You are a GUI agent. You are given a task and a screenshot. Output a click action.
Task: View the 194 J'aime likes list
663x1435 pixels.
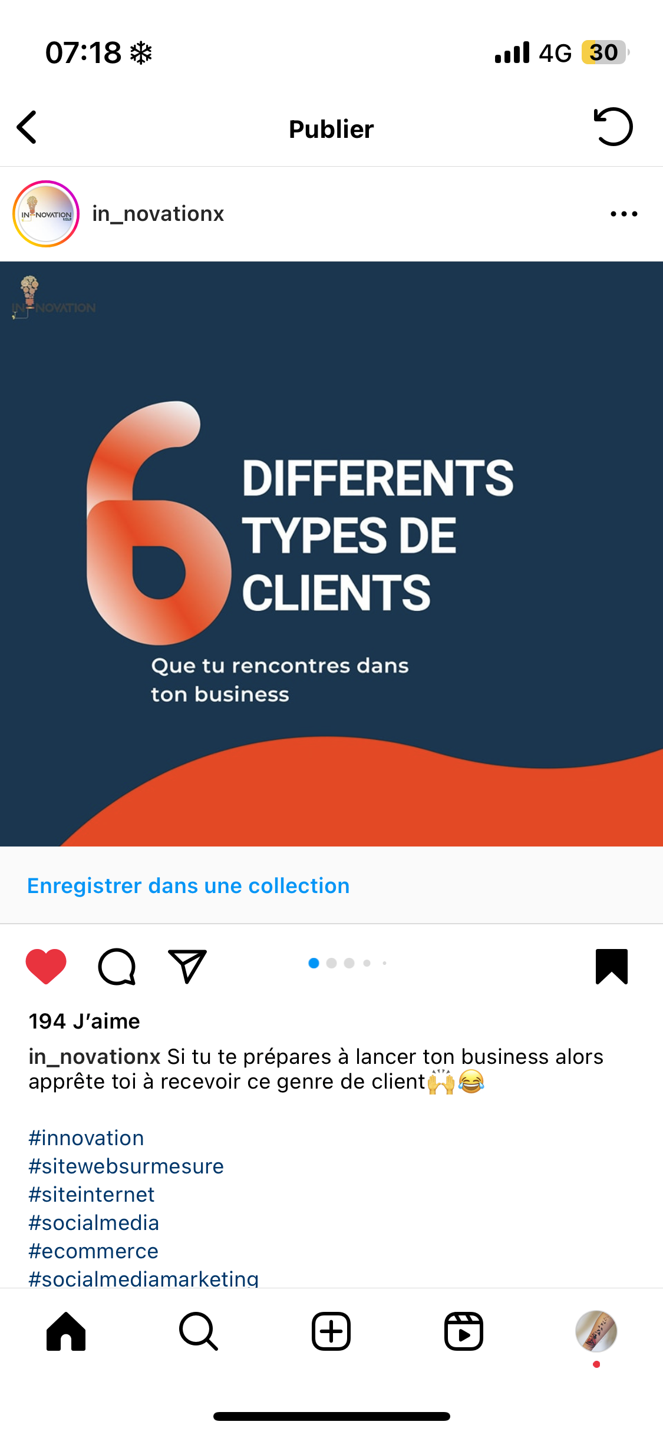click(x=84, y=1021)
